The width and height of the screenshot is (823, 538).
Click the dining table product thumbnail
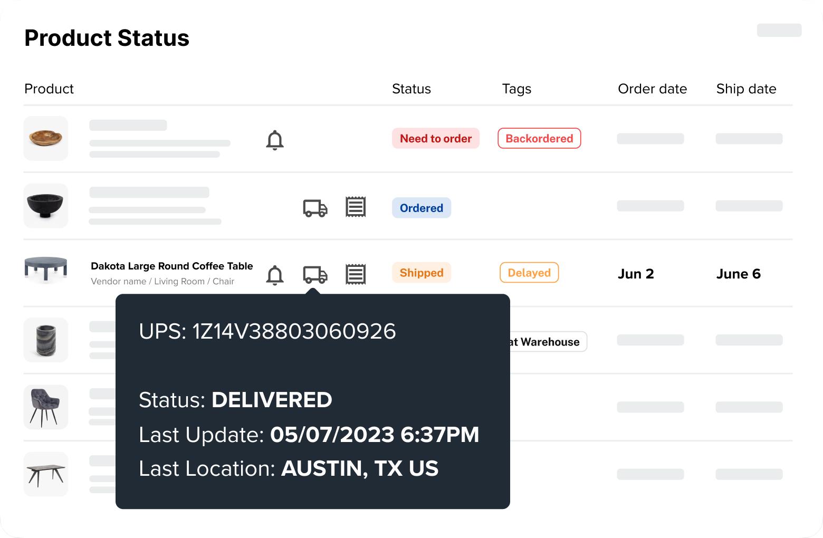(x=46, y=474)
